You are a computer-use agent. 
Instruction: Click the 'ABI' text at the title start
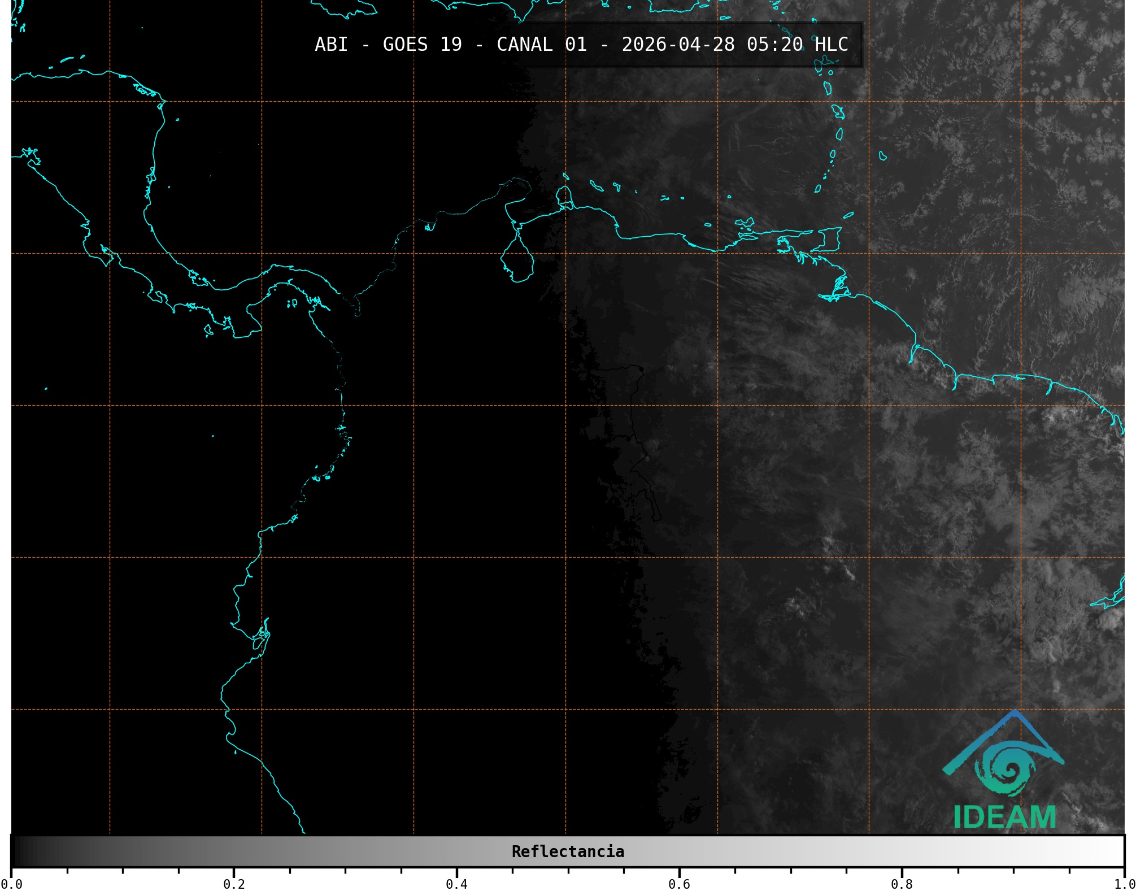click(331, 45)
